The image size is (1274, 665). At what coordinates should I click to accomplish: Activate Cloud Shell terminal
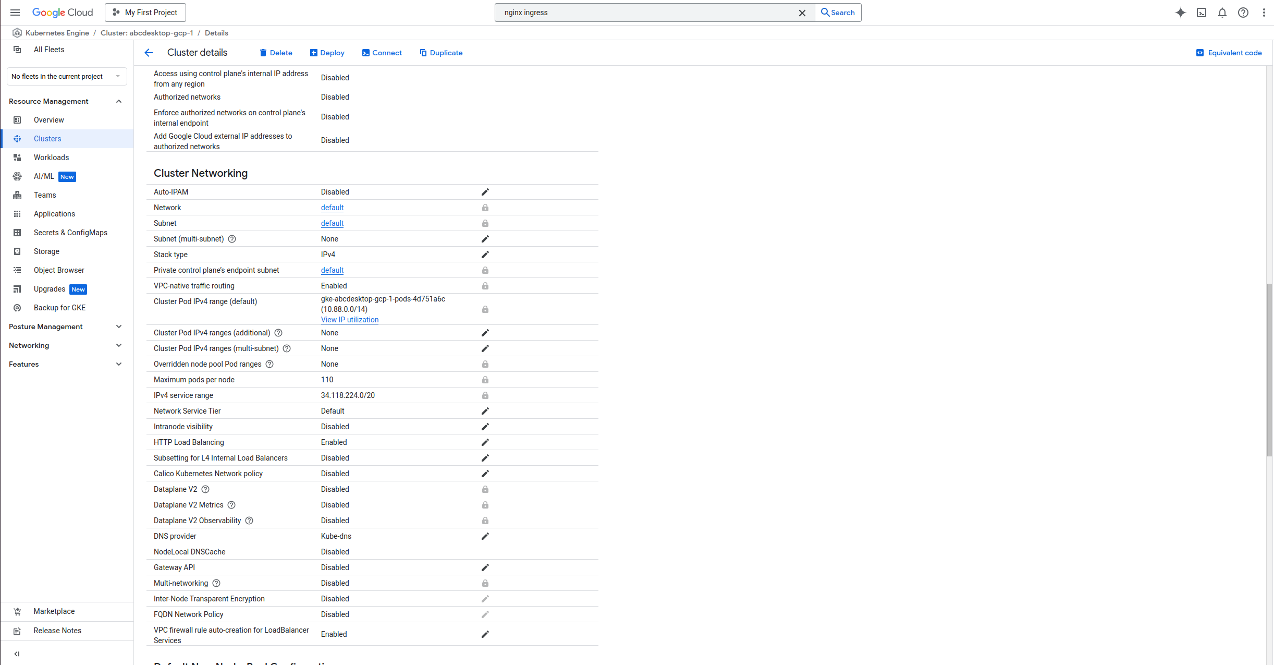click(x=1202, y=12)
